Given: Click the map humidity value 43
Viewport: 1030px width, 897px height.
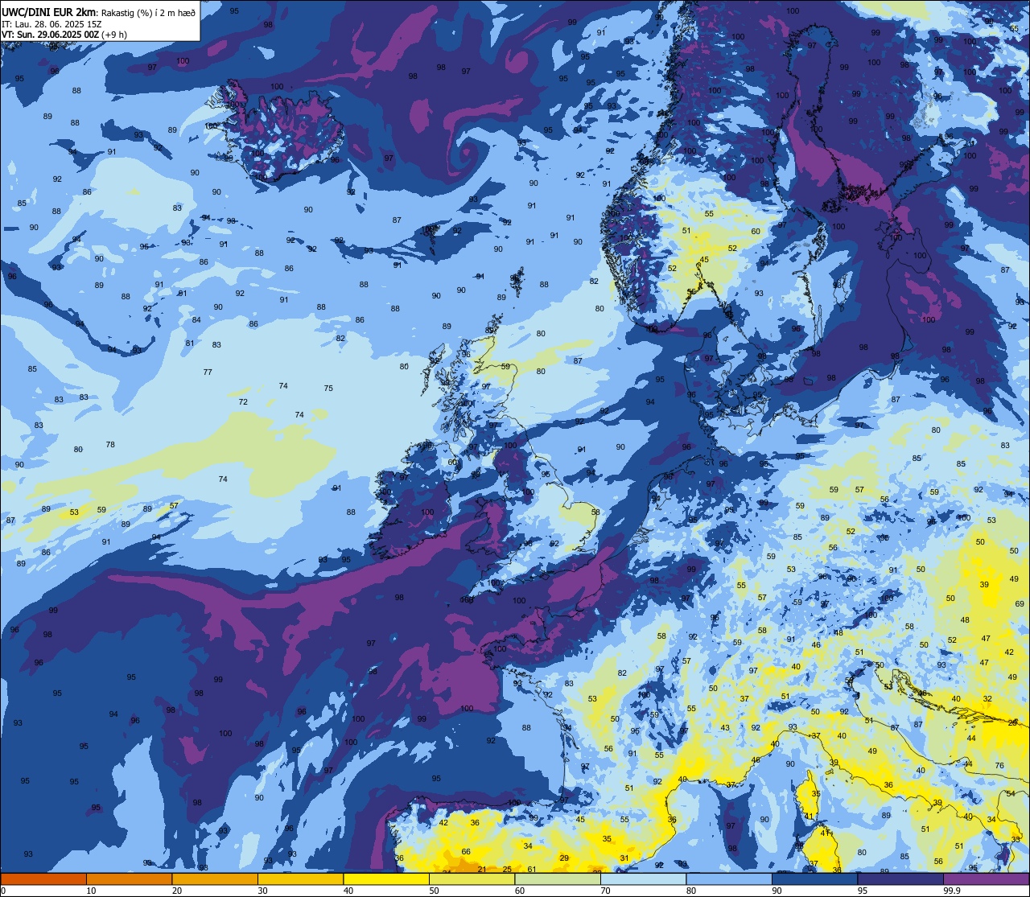Looking at the screenshot, I should point(725,727).
